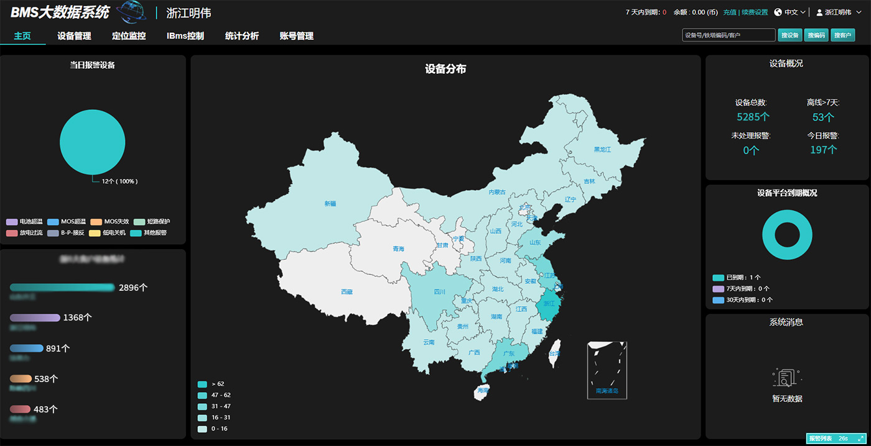Switch to the 统计分析 tab
871x446 pixels.
point(241,36)
